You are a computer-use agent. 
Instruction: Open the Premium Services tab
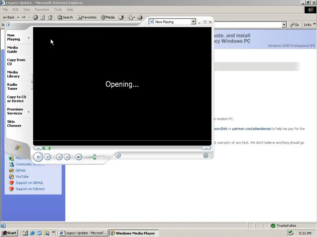click(x=15, y=111)
